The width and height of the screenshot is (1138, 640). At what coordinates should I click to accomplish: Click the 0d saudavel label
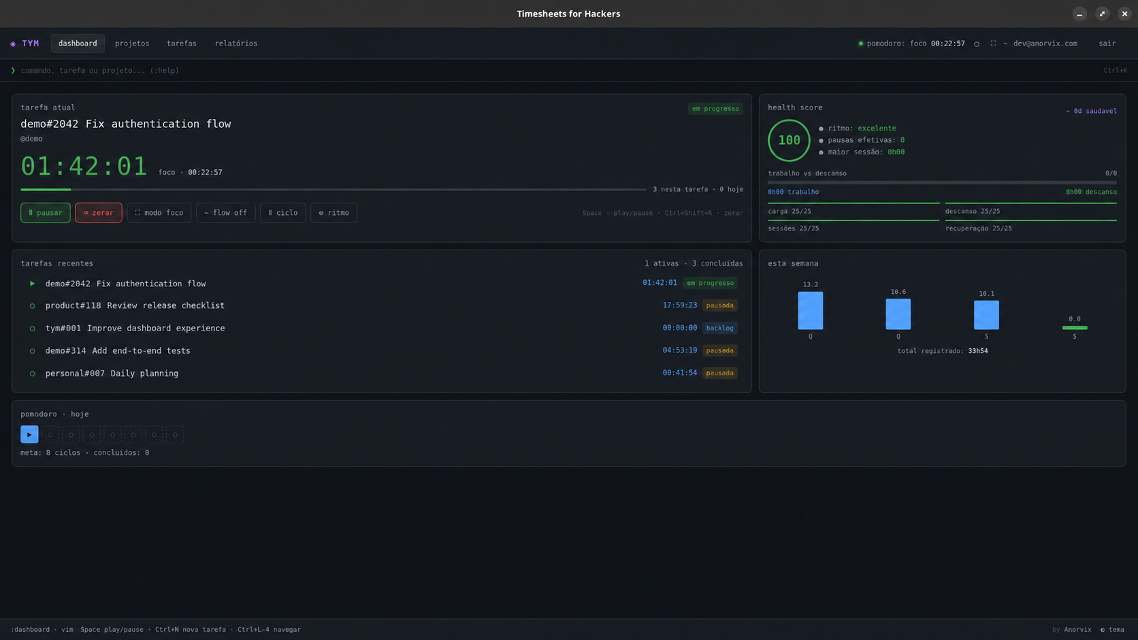(x=1091, y=112)
